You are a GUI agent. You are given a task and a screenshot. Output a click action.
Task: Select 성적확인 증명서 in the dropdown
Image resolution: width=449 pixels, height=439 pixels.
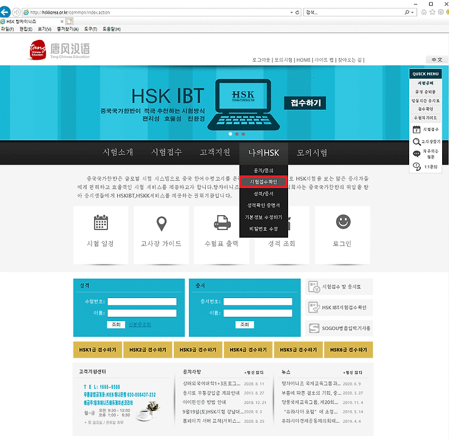click(x=263, y=205)
